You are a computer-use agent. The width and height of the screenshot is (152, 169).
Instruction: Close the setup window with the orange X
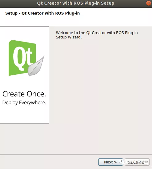click(x=149, y=3)
